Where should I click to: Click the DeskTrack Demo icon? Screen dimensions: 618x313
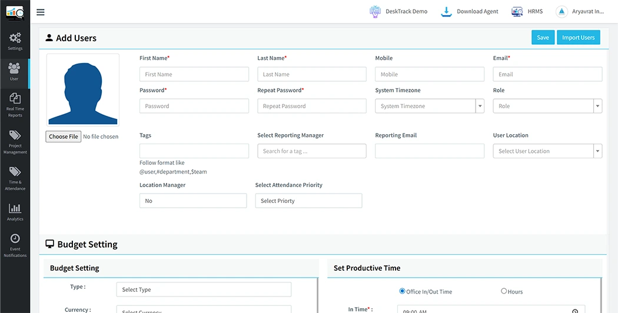pos(376,11)
